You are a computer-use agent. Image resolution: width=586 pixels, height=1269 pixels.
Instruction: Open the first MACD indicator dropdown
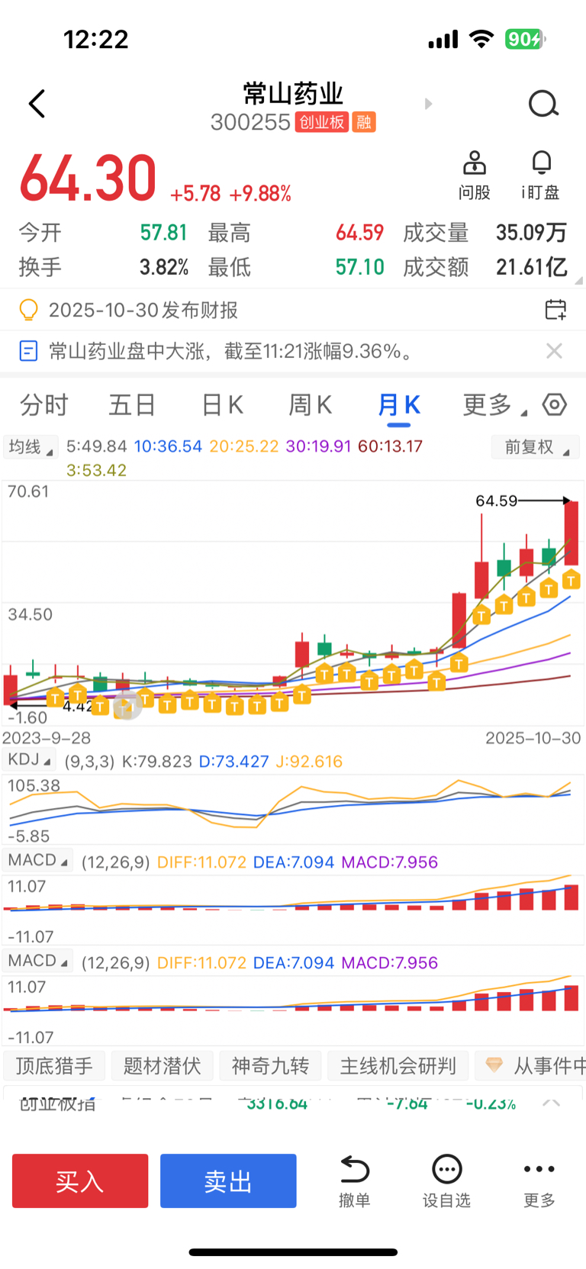pos(37,860)
